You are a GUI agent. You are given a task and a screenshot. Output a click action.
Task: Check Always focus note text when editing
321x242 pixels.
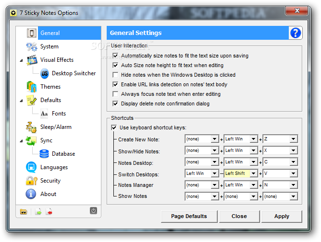[x=115, y=94]
